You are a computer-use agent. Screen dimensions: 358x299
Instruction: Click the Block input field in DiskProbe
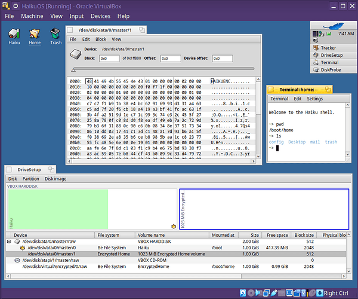[x=109, y=59]
